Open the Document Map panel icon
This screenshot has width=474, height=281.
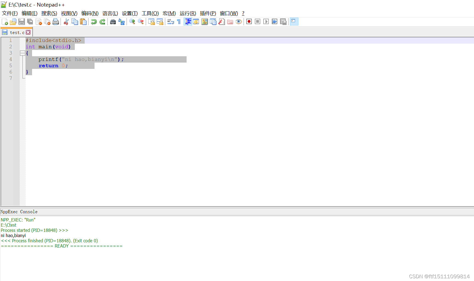[x=205, y=22]
